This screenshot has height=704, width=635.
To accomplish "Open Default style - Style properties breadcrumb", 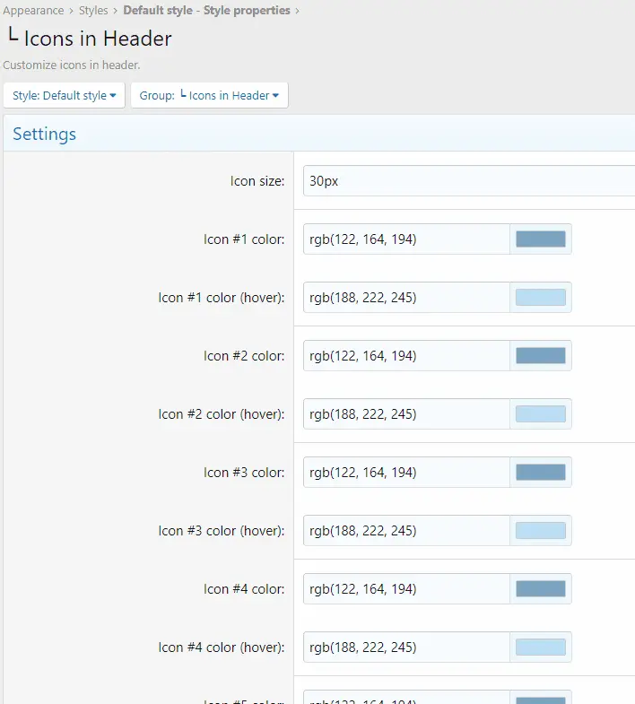I will point(206,11).
